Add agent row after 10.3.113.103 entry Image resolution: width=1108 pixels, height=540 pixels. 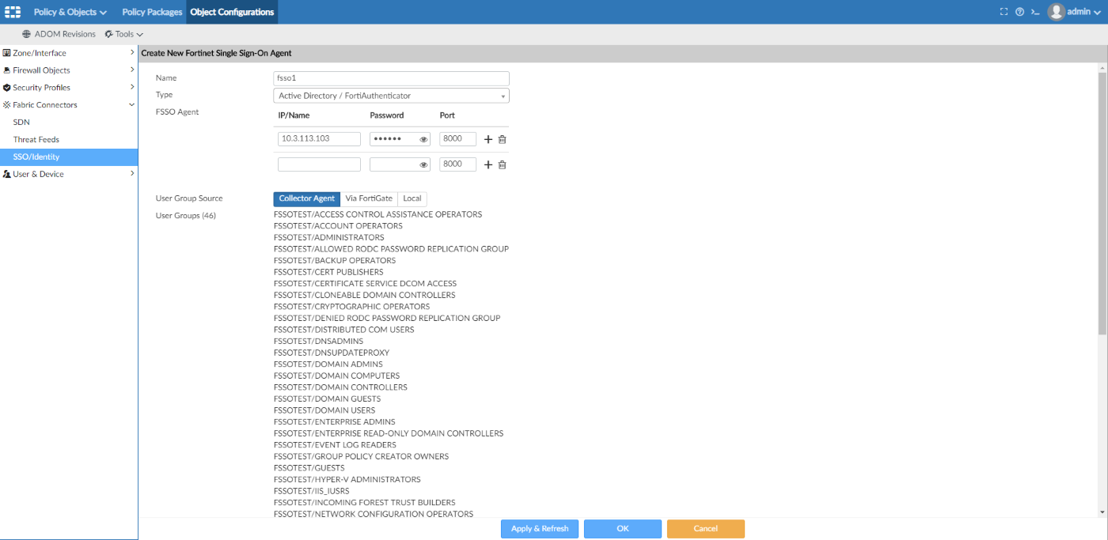click(x=488, y=139)
